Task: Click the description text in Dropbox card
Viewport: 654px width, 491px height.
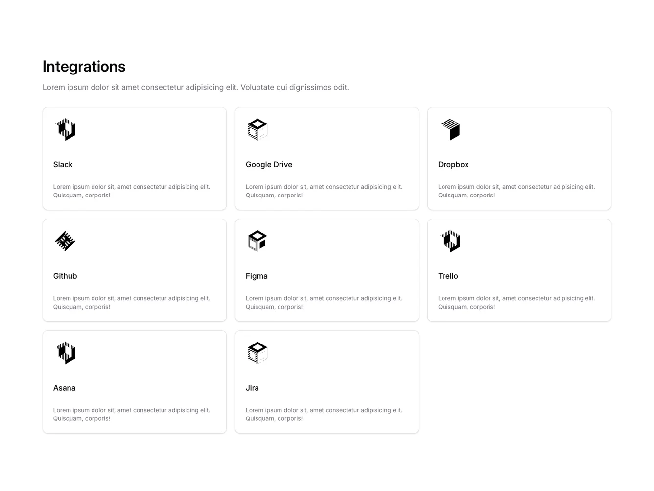Action: 516,191
